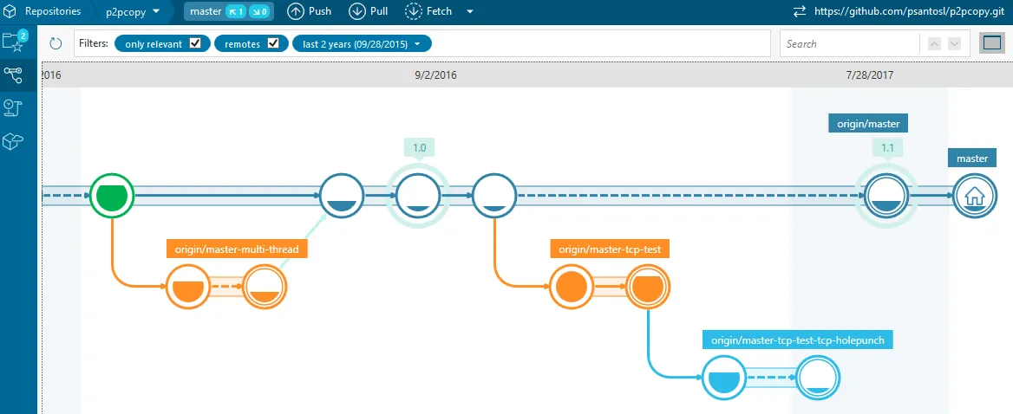Click the Fetch button
Viewport: 1013px width, 414px height.
pyautogui.click(x=428, y=11)
